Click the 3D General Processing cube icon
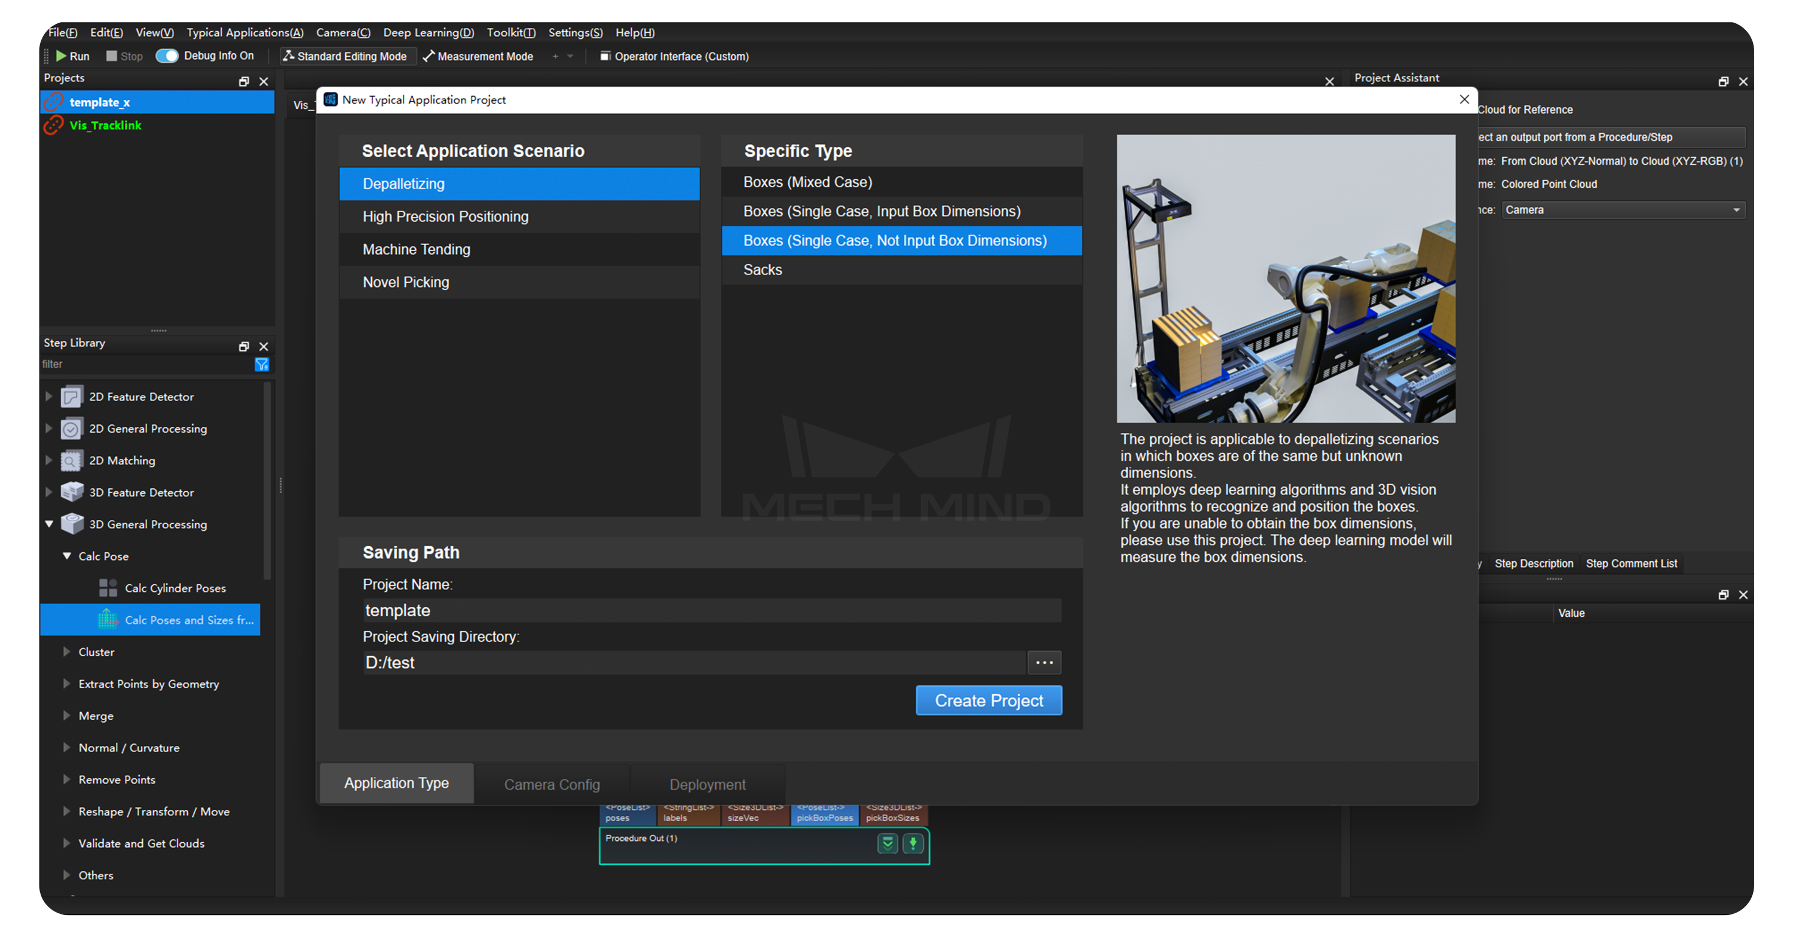Screen dimensions: 1793x936 point(72,524)
